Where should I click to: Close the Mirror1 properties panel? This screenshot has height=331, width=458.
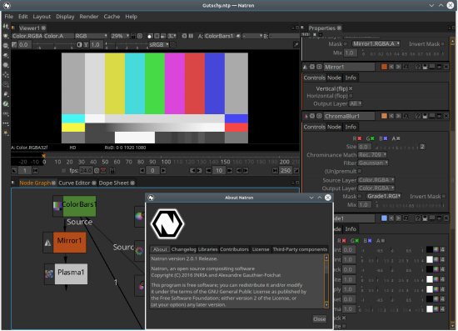446,67
